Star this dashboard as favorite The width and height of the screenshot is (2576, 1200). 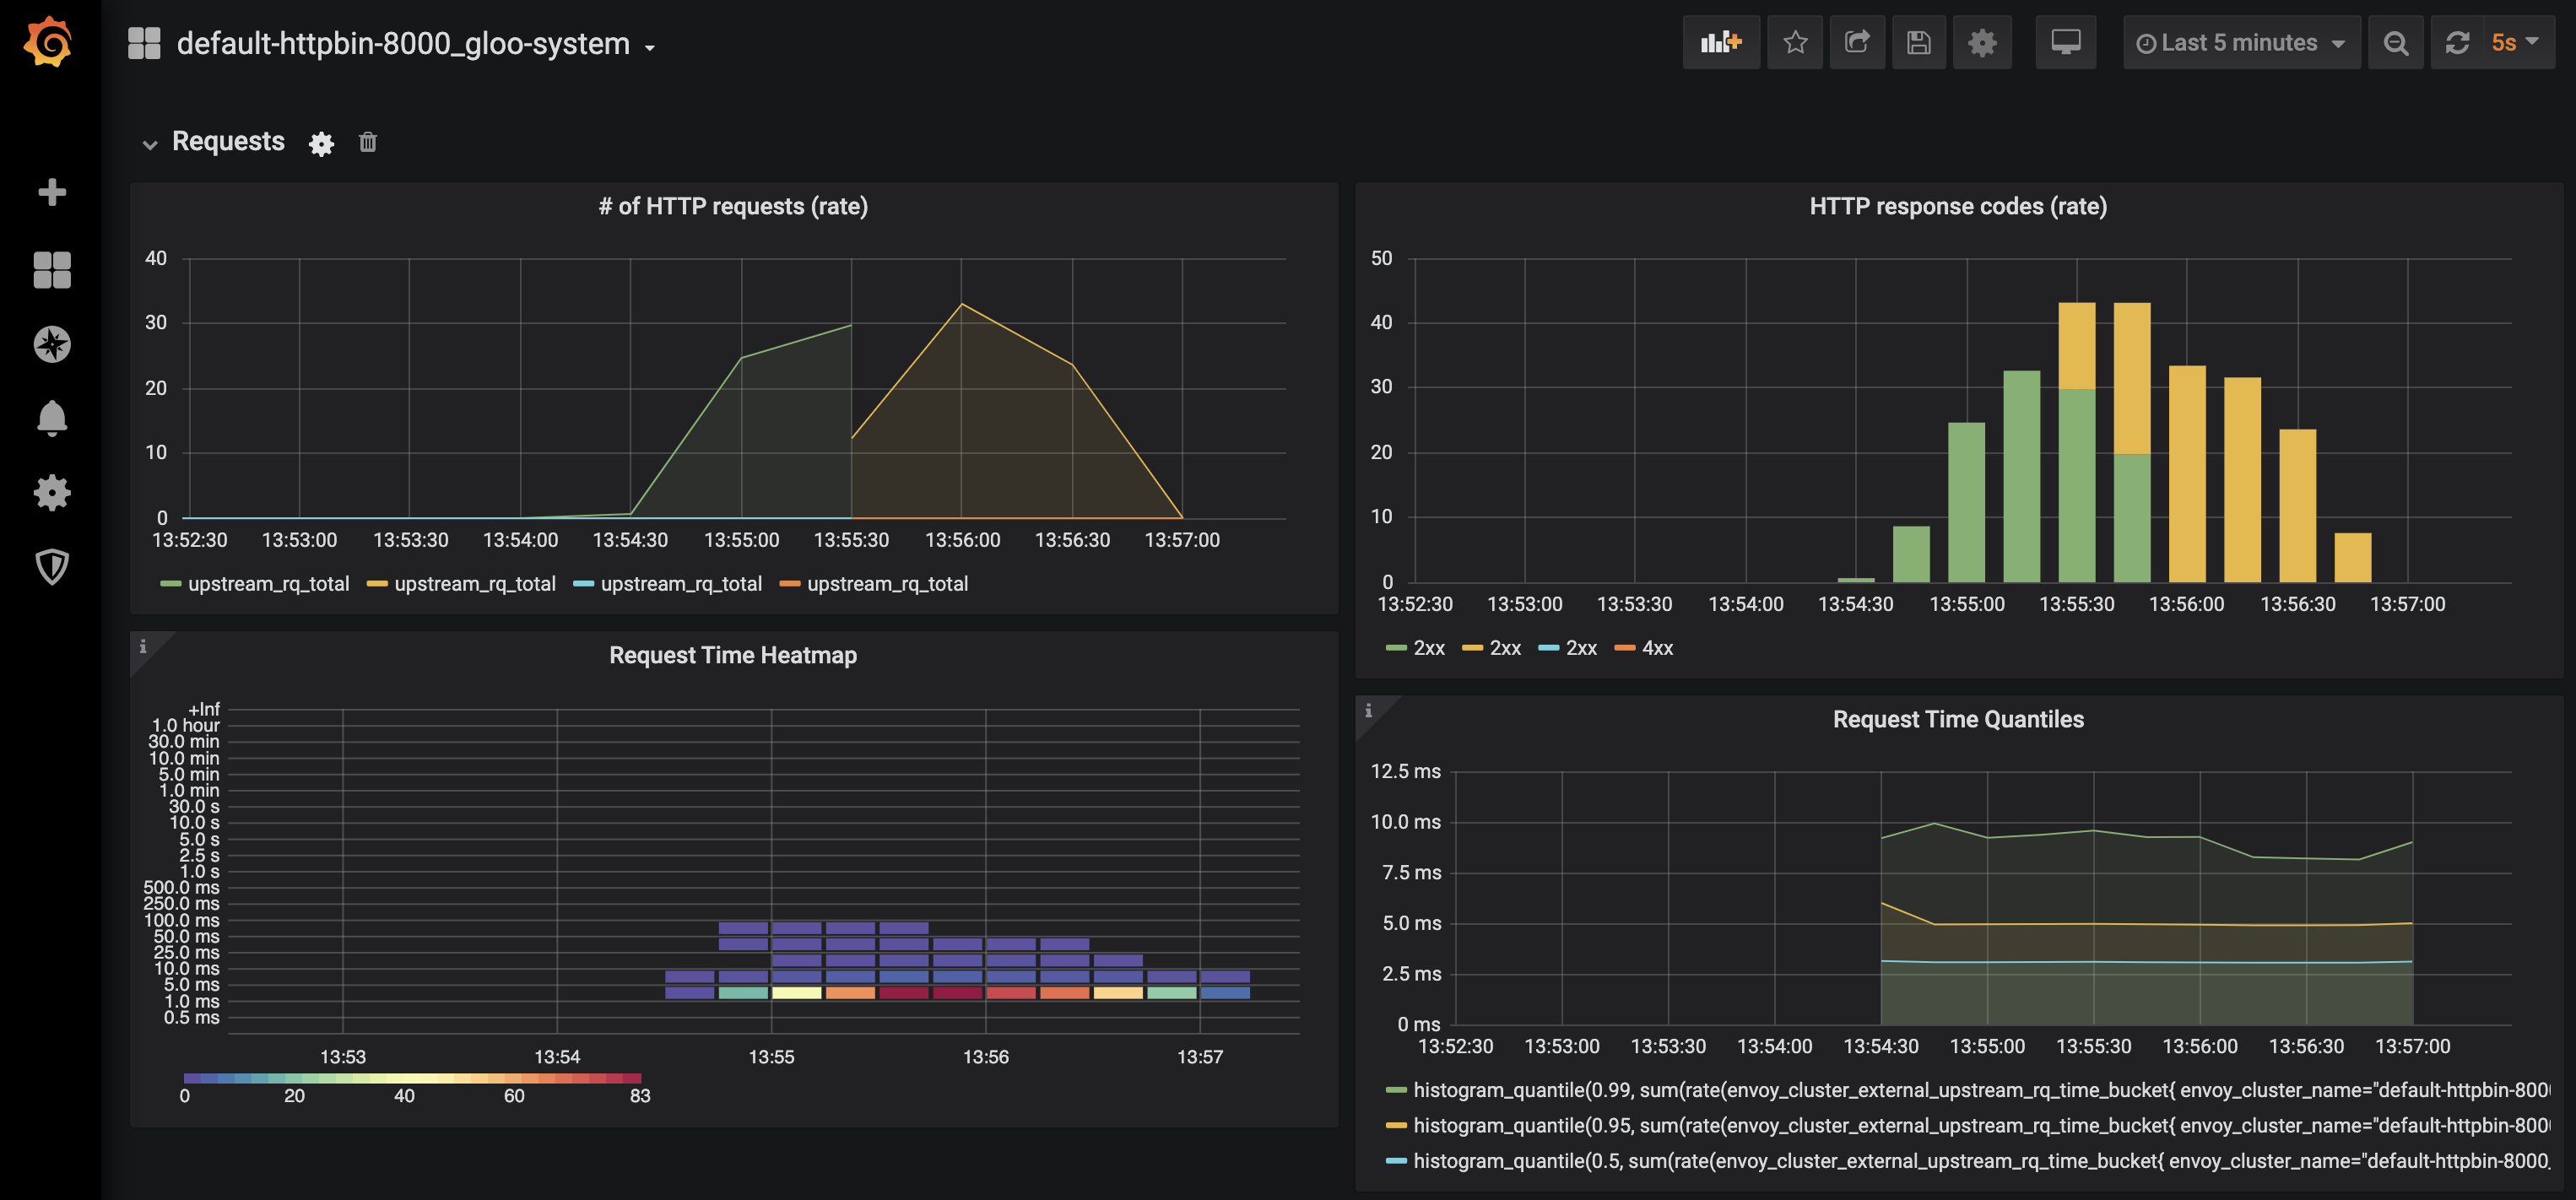tap(1795, 43)
